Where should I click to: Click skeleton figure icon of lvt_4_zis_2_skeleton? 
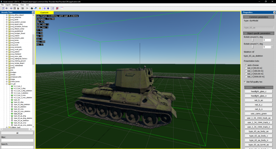click(12, 93)
